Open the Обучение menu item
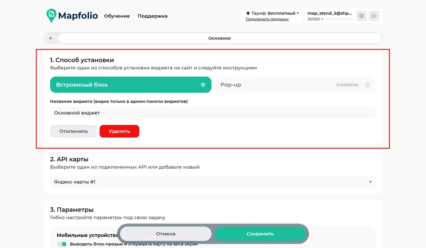Screen dimensions: 426x248 tap(117, 16)
